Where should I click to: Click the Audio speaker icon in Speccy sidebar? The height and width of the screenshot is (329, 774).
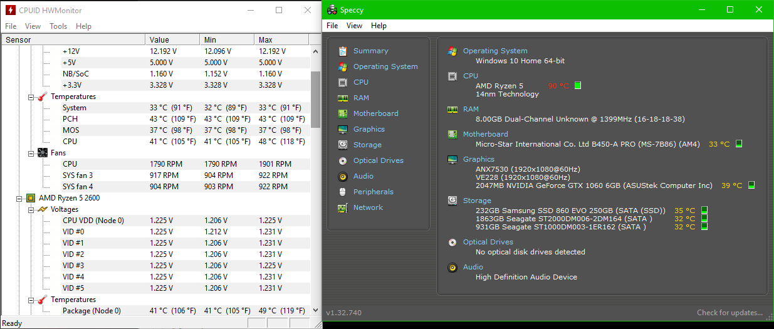coord(343,176)
